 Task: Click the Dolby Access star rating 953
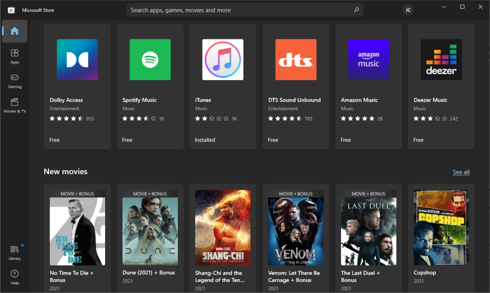[x=71, y=118]
